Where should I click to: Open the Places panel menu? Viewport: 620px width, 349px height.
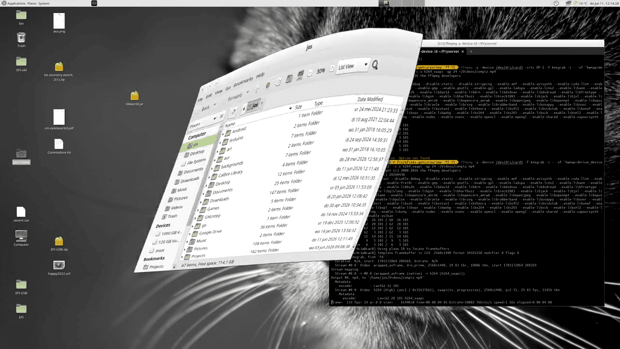32,3
